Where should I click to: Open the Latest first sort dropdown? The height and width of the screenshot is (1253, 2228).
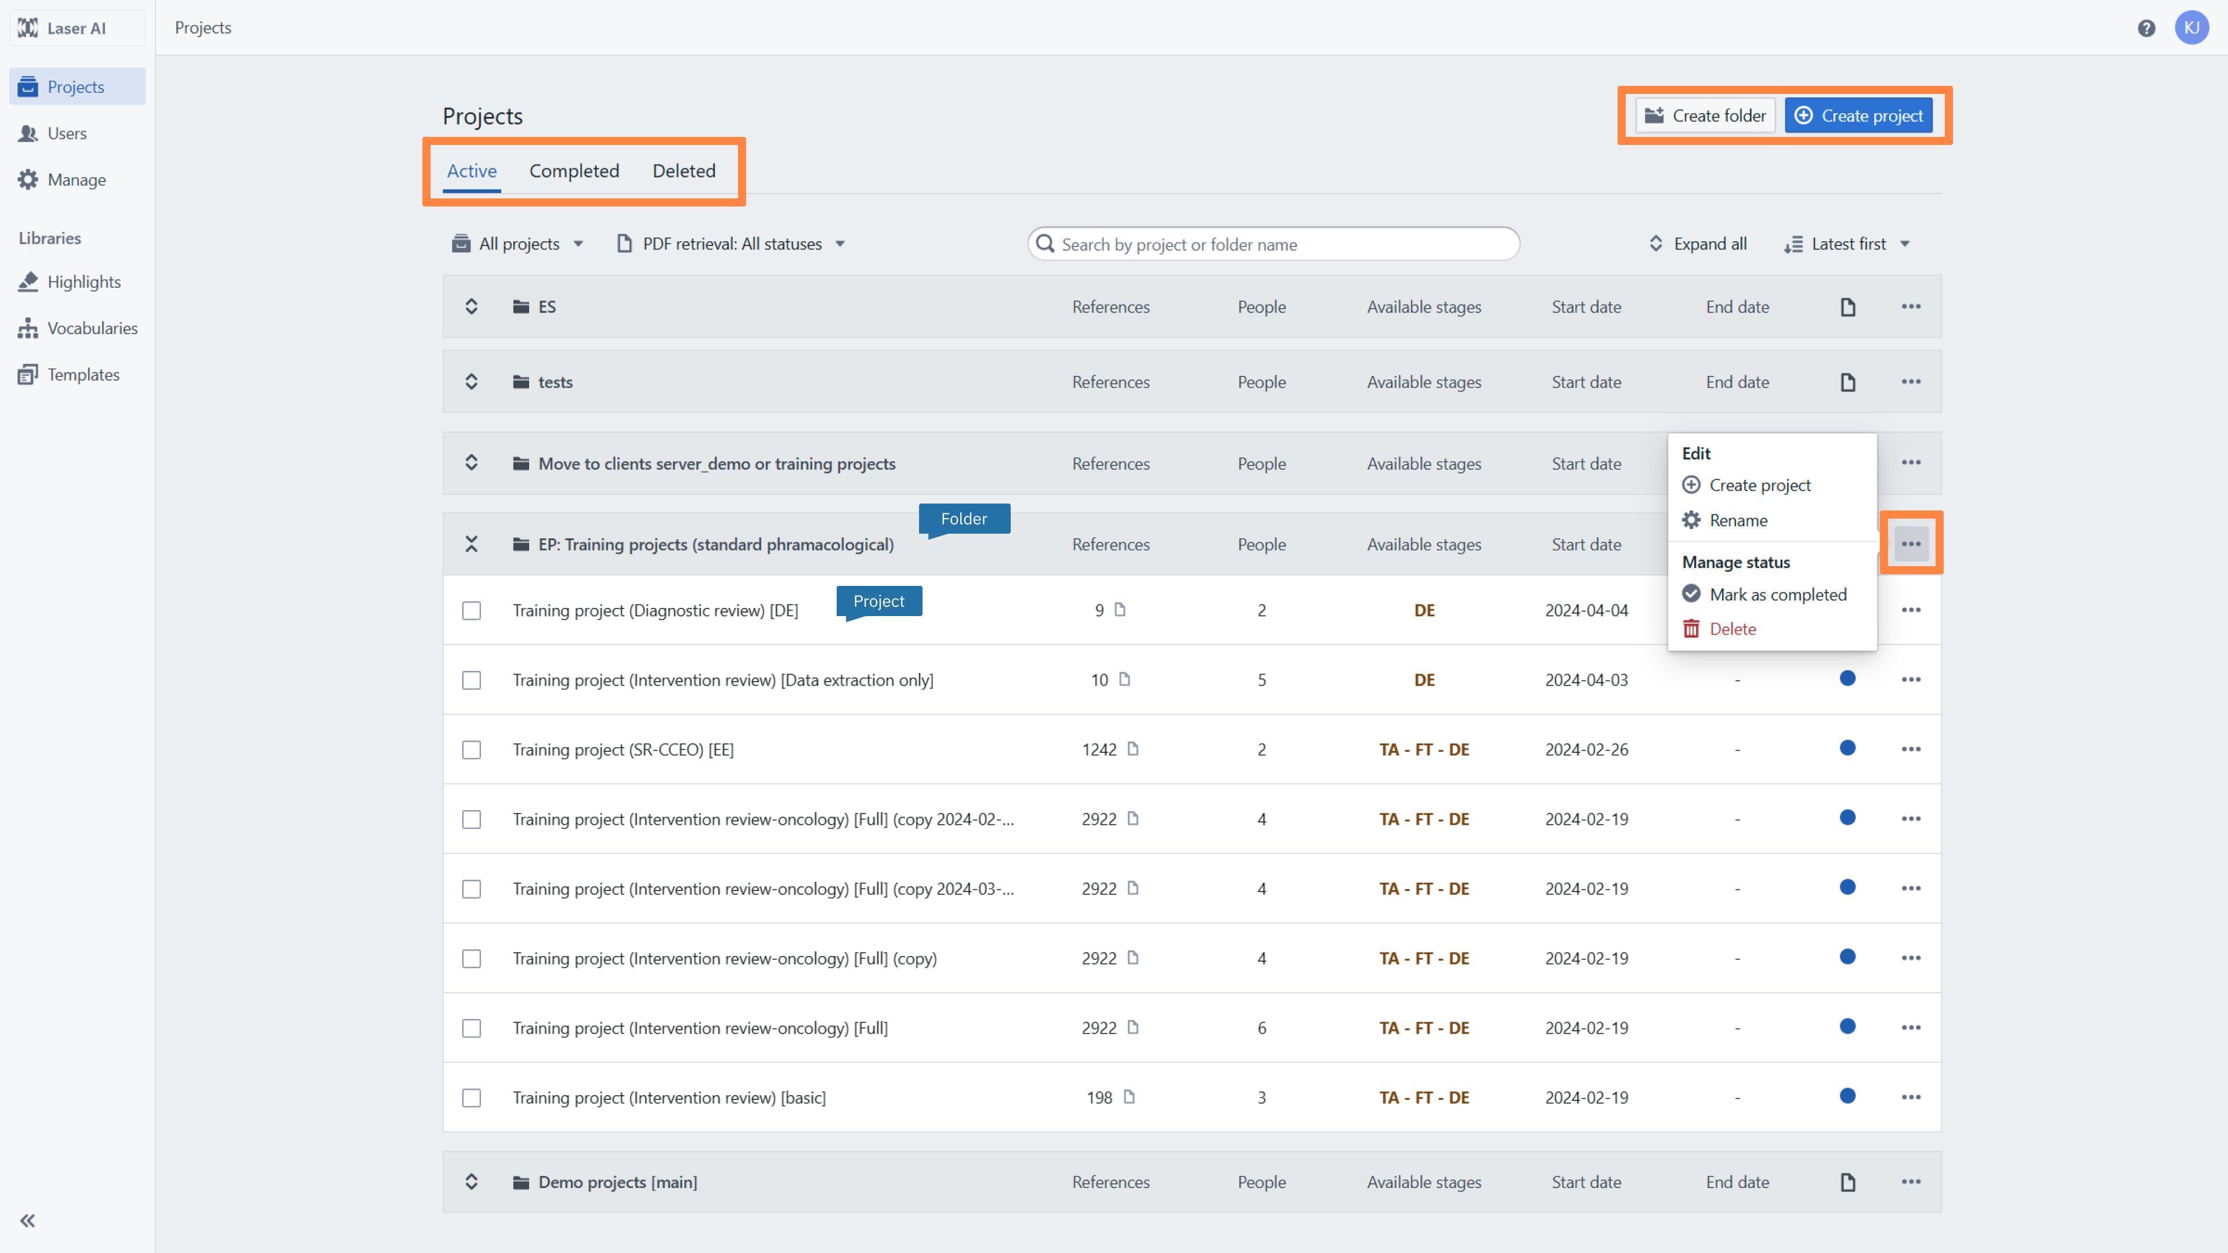[x=1847, y=244]
